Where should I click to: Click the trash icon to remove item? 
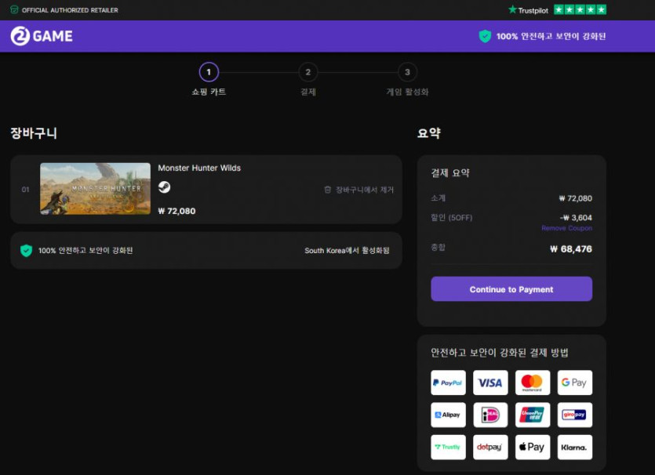point(328,190)
